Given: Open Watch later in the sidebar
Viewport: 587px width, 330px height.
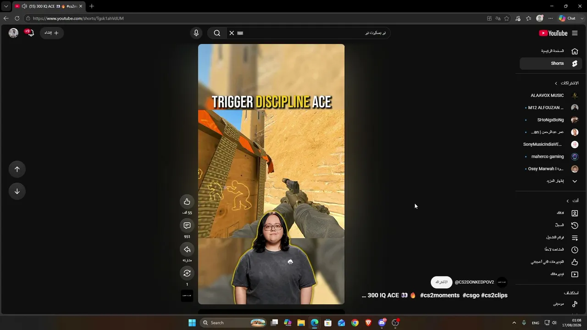Looking at the screenshot, I should tap(551, 250).
